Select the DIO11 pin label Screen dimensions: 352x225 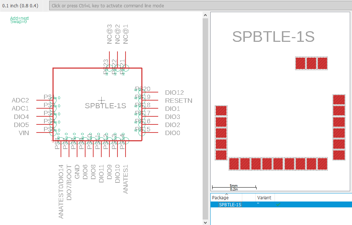101,174
